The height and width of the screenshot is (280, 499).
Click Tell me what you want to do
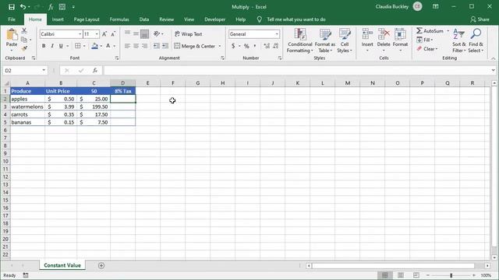click(296, 19)
